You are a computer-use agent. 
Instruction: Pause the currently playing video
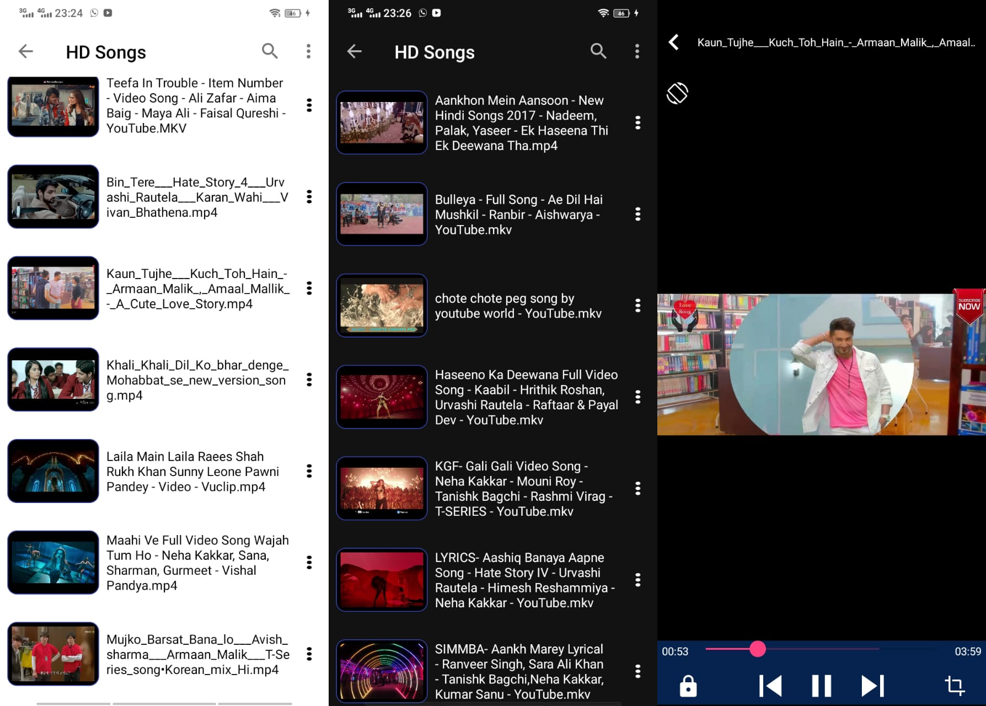[820, 686]
